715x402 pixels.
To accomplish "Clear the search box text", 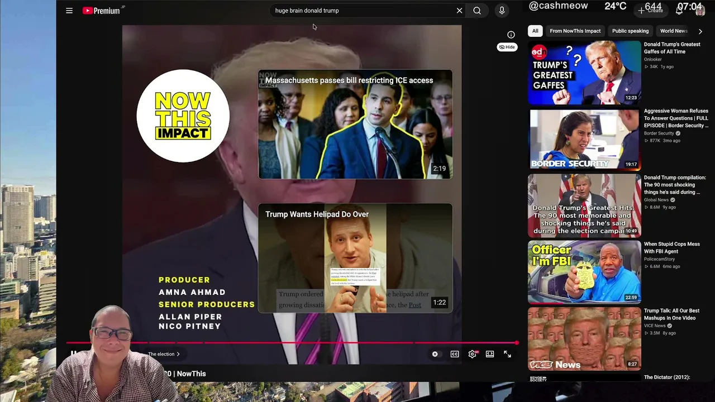I will pyautogui.click(x=459, y=11).
